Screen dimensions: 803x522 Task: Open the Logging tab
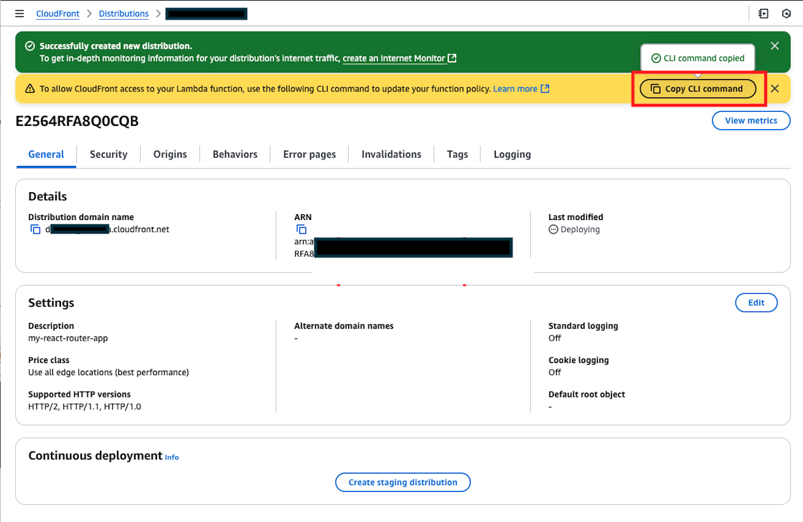512,155
